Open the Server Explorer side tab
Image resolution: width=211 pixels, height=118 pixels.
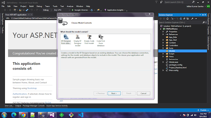(3, 19)
